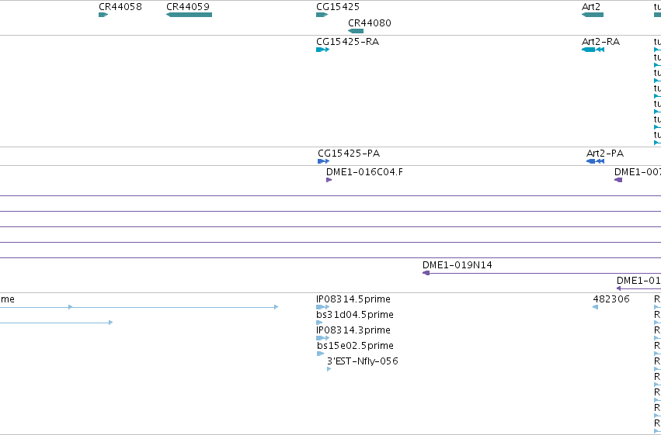Image resolution: width=661 pixels, height=435 pixels.
Task: Click the 3'EST-Nfly-056 label
Action: tap(363, 361)
